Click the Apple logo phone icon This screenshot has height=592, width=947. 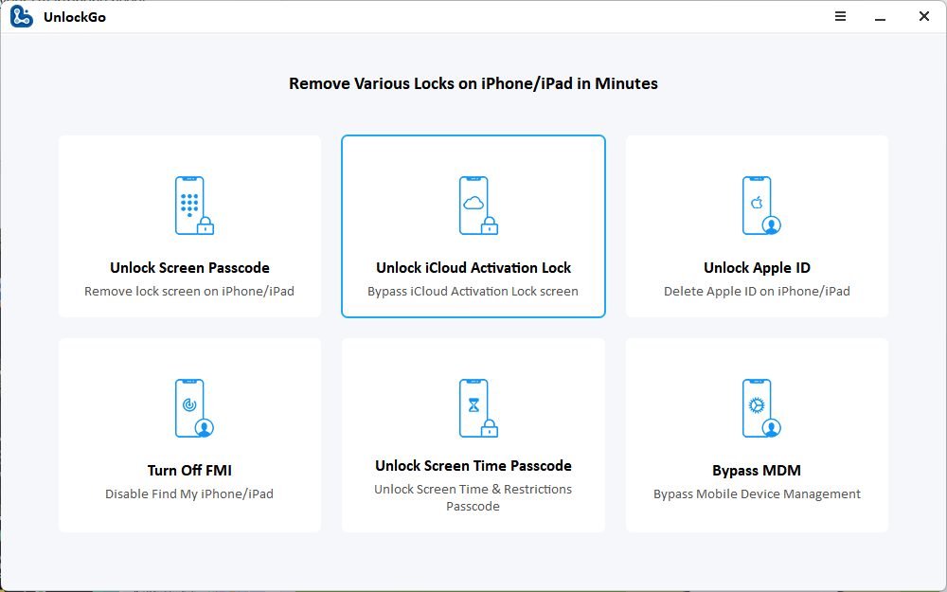[x=761, y=206]
